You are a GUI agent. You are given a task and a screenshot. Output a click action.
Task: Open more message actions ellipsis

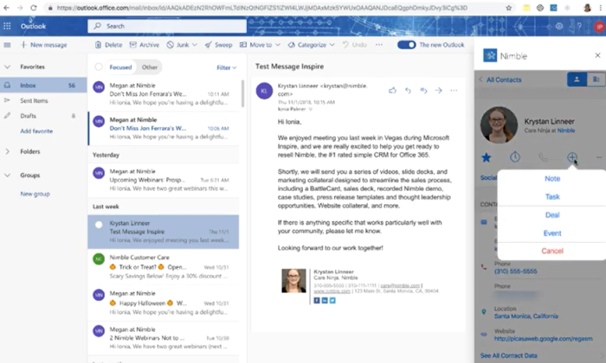click(x=454, y=90)
